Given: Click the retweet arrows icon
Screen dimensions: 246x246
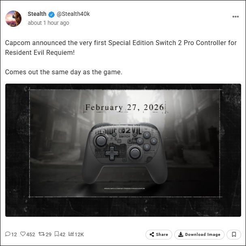Looking at the screenshot, I should pyautogui.click(x=42, y=234).
